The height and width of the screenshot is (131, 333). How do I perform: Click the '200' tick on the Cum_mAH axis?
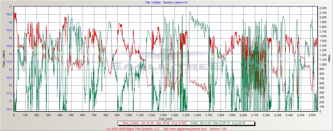point(37,115)
